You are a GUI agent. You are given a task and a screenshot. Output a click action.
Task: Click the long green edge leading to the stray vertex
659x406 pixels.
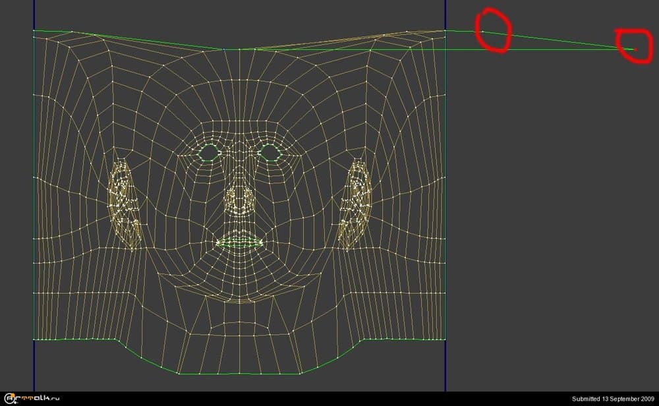click(x=560, y=40)
